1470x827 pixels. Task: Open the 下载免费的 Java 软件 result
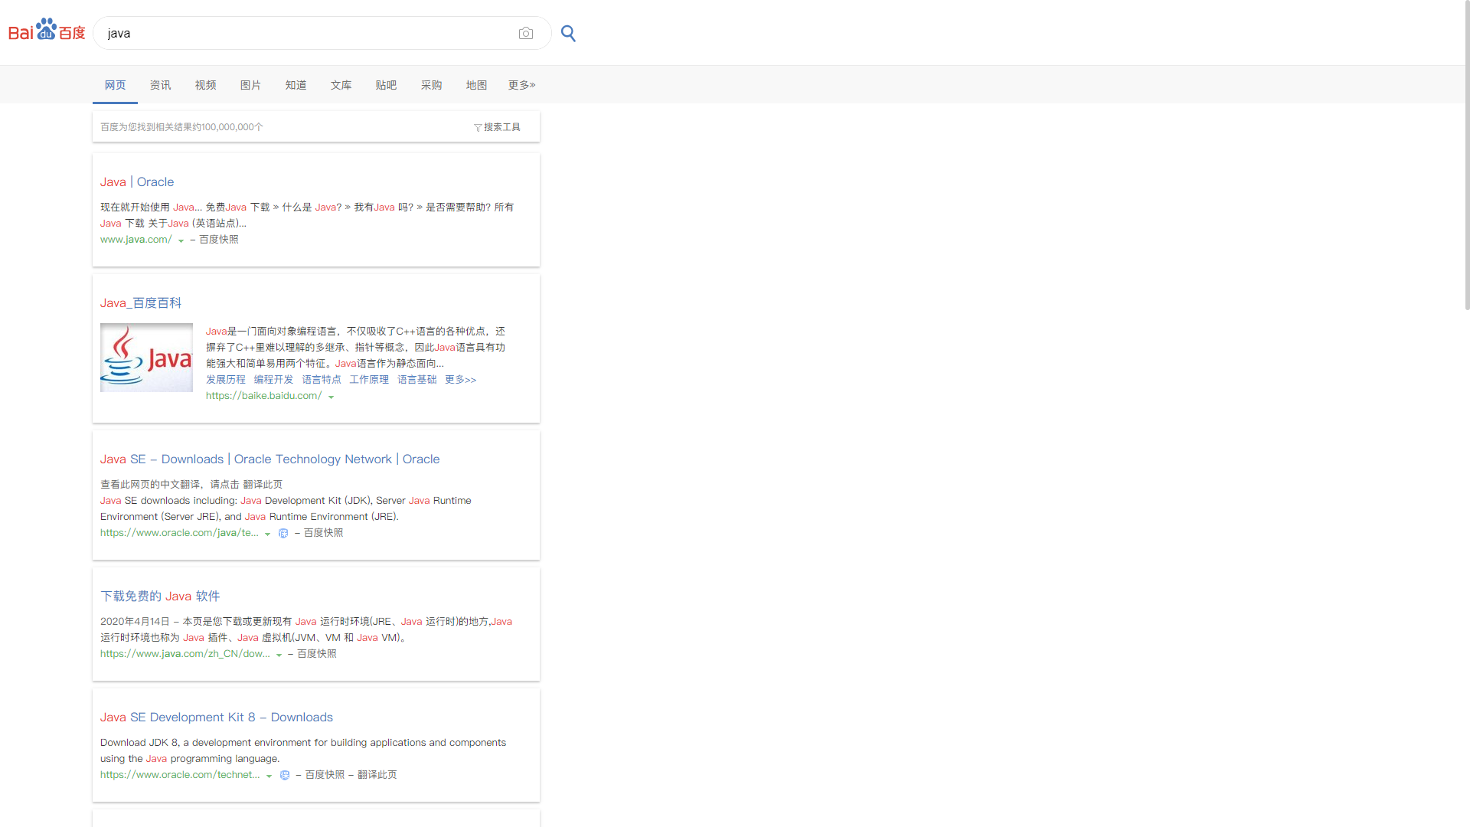[x=160, y=597]
